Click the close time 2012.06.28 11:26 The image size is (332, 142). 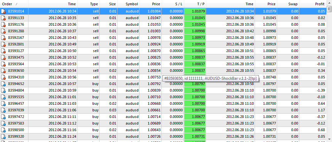240,136
